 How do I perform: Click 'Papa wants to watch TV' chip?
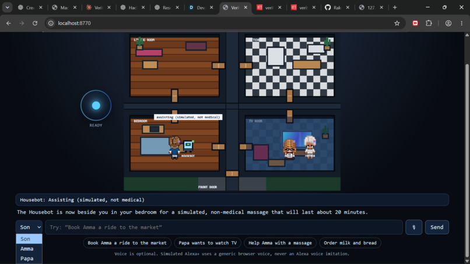pos(208,242)
